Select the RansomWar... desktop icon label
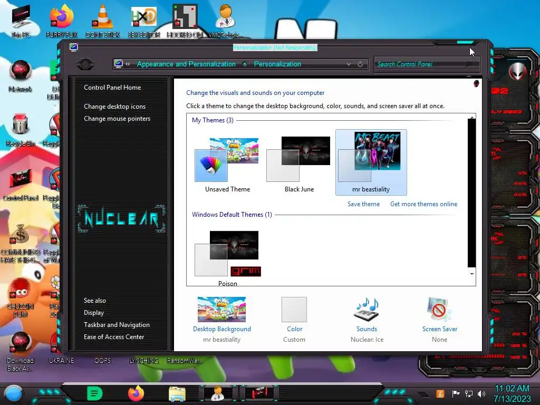Screen dimensions: 540x405 [185, 361]
